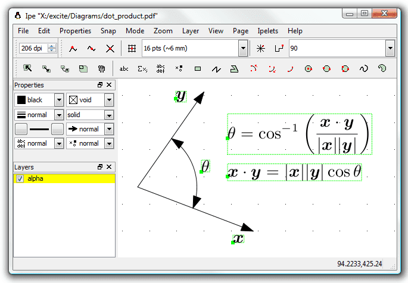This screenshot has height=283, width=408.
Task: Select the text label tool (abc)
Action: (124, 69)
